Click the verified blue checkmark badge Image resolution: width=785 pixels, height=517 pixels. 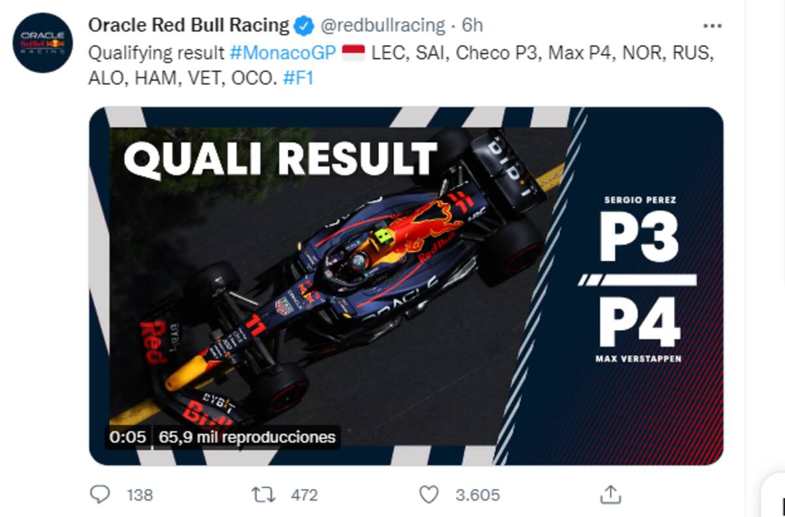click(304, 26)
